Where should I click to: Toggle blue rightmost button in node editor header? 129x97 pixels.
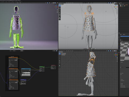pos(56,51)
